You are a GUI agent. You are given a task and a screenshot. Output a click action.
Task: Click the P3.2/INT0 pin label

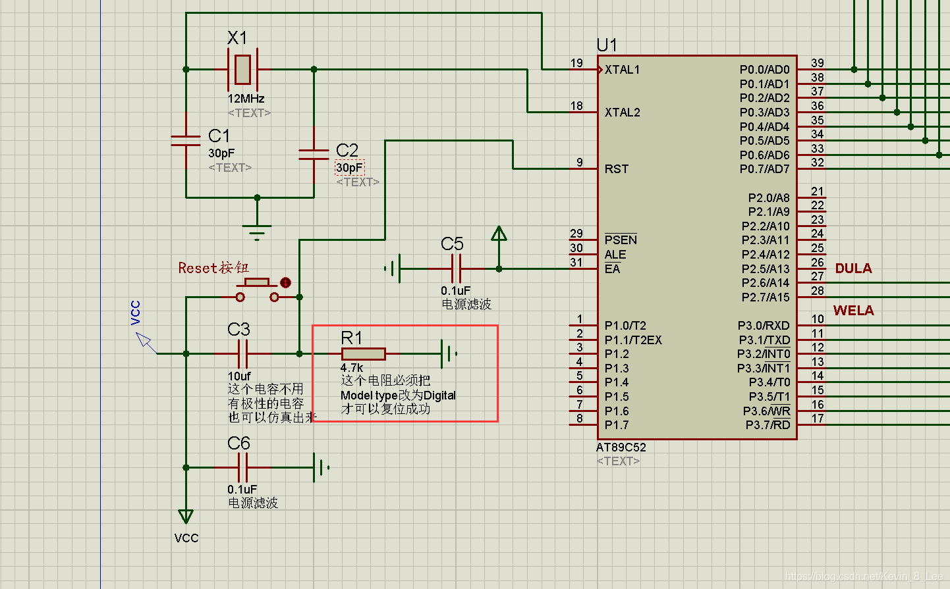(x=764, y=354)
